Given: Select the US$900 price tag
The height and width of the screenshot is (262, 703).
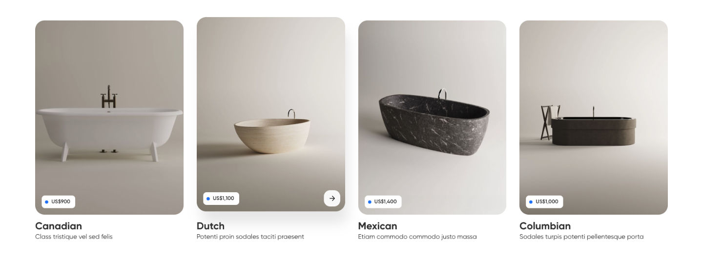Looking at the screenshot, I should pos(58,202).
